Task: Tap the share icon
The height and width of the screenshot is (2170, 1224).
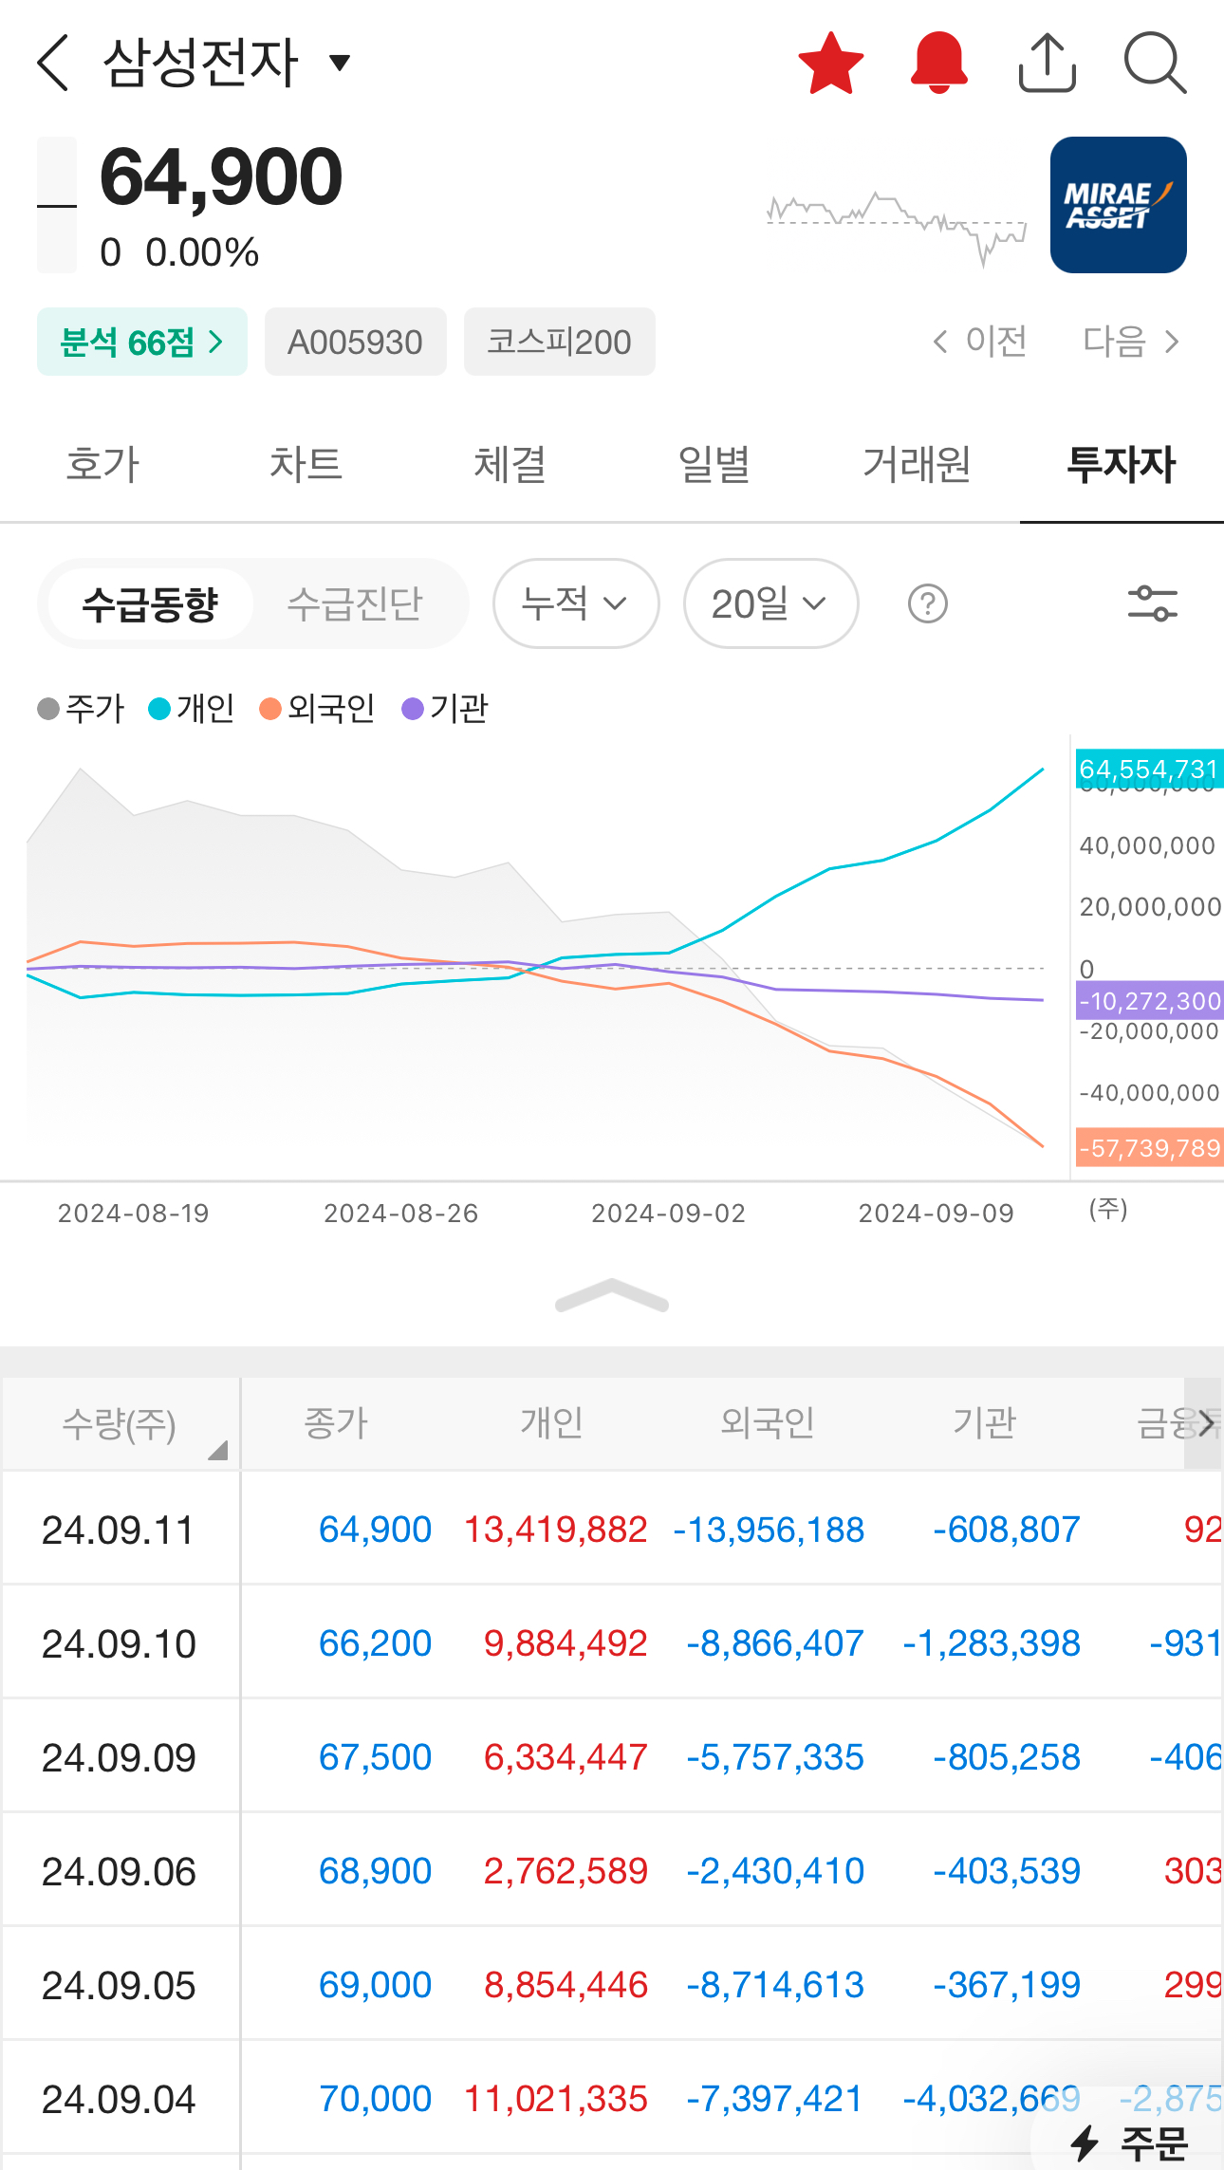Action: point(1048,63)
